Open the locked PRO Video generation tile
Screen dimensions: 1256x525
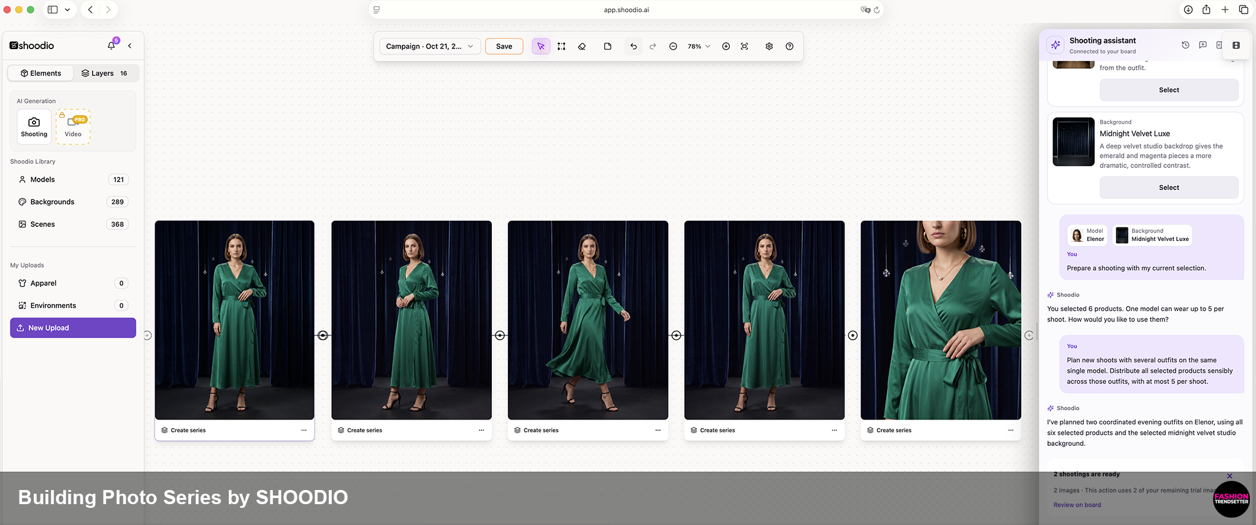click(x=73, y=127)
